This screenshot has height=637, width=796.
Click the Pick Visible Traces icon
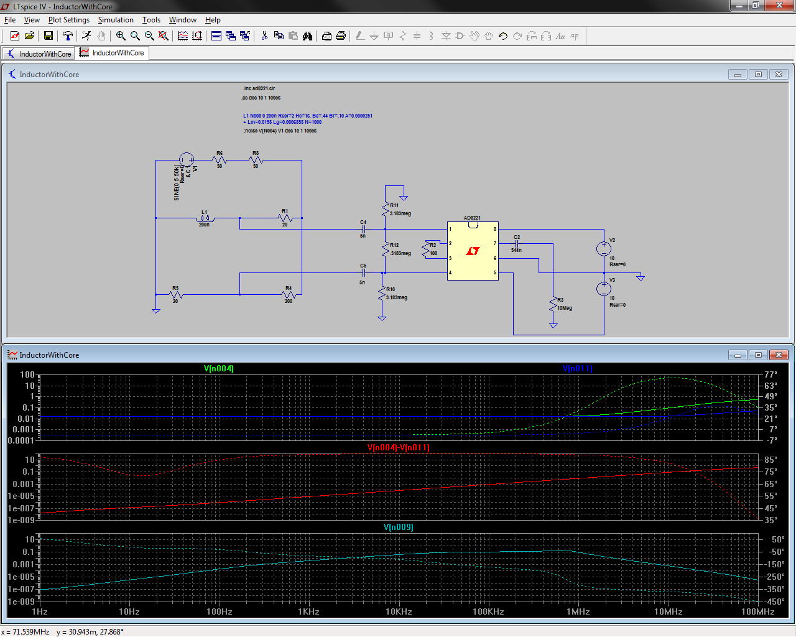click(x=183, y=36)
